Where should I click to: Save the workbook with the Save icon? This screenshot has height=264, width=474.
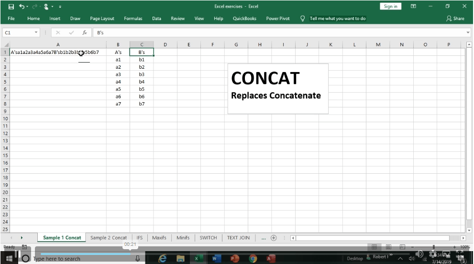(11, 6)
